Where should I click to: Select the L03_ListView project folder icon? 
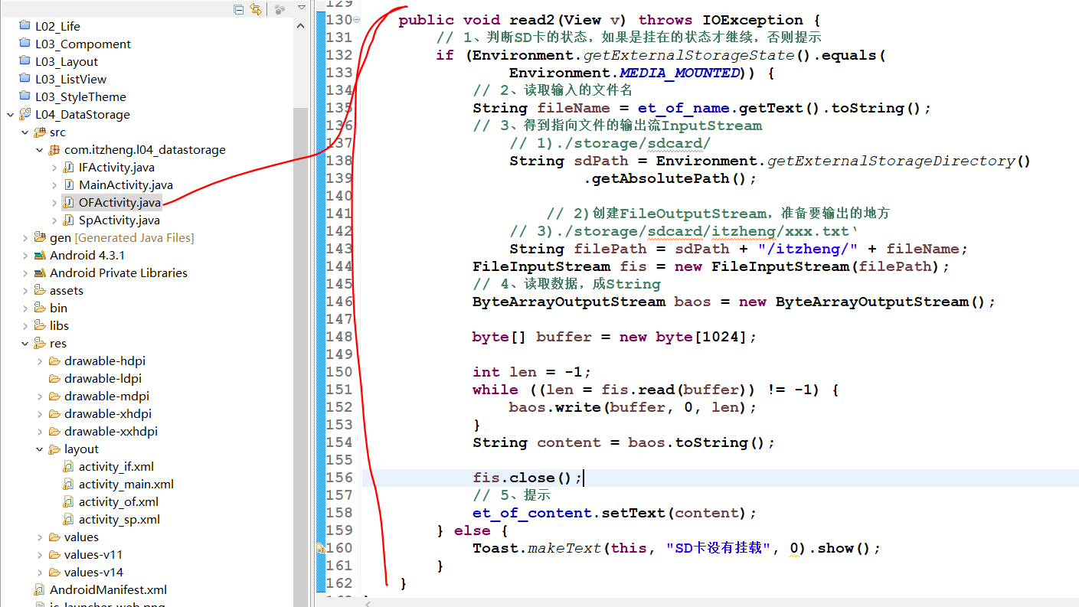(25, 79)
